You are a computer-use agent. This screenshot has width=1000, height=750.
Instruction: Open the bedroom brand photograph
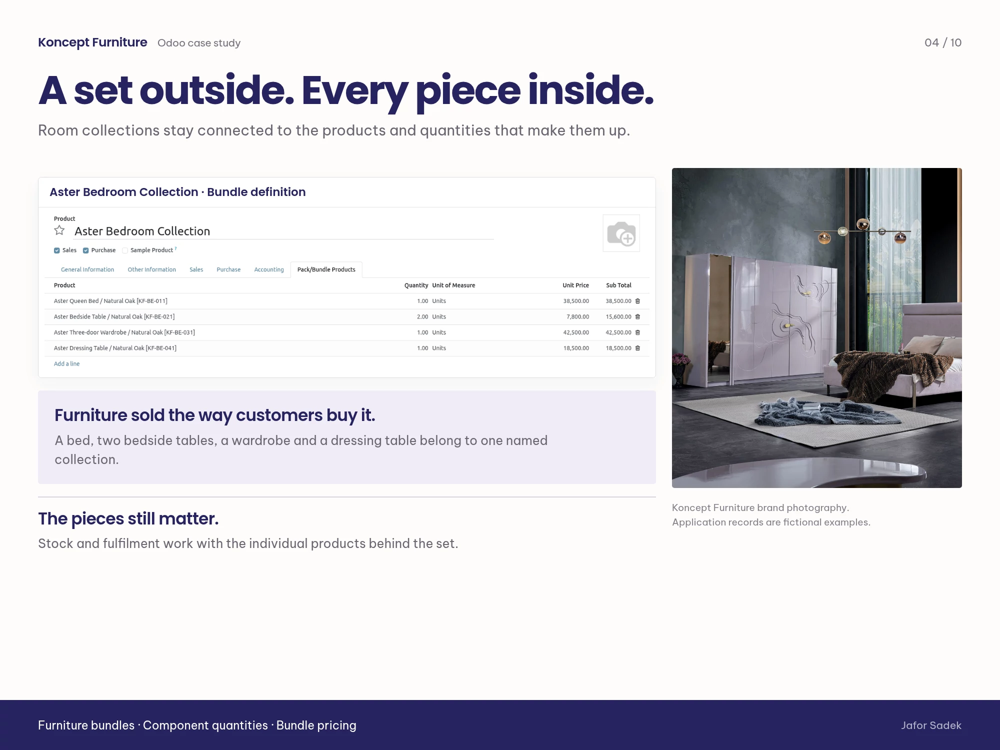tap(816, 328)
